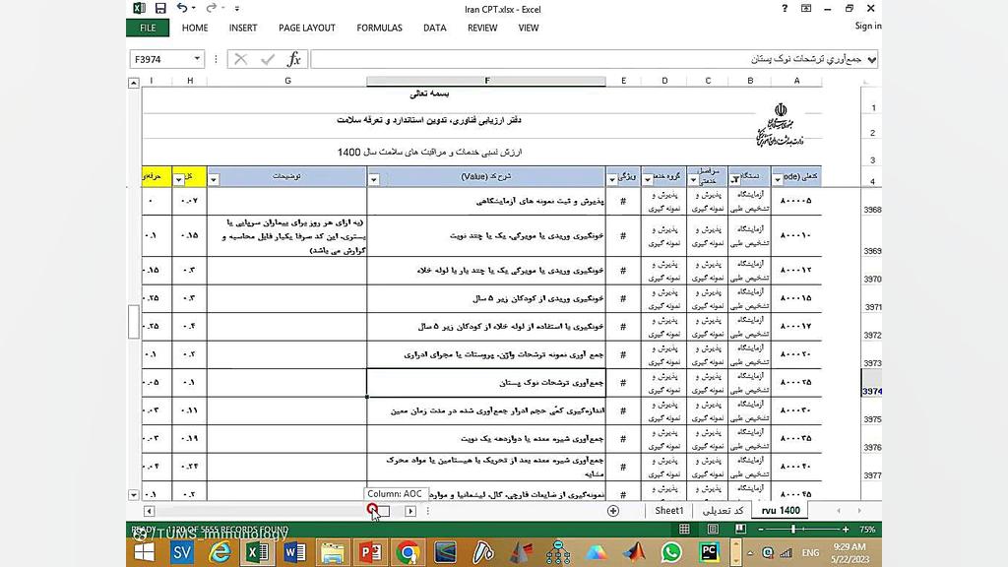Image resolution: width=1008 pixels, height=567 pixels.
Task: Launch WhatsApp from the taskbar
Action: coord(671,552)
